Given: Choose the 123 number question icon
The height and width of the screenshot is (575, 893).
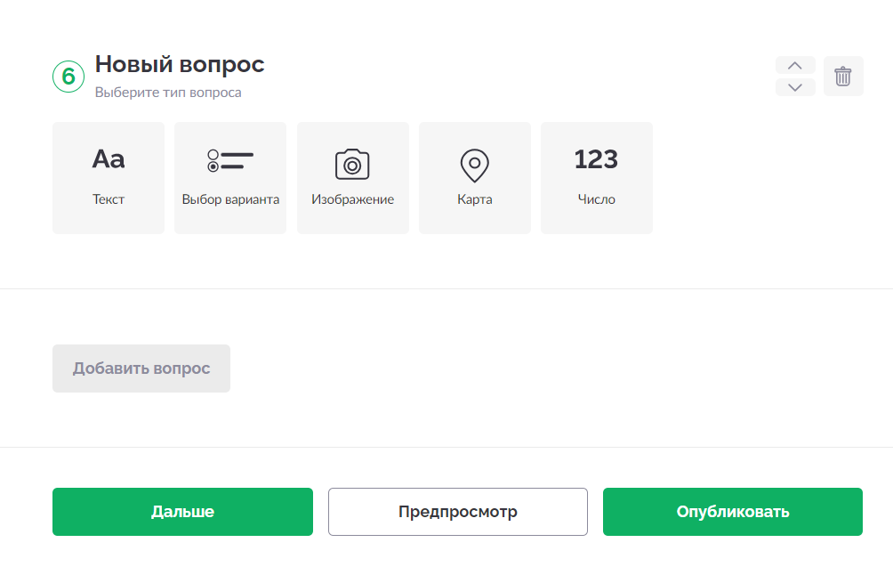Looking at the screenshot, I should [x=596, y=159].
